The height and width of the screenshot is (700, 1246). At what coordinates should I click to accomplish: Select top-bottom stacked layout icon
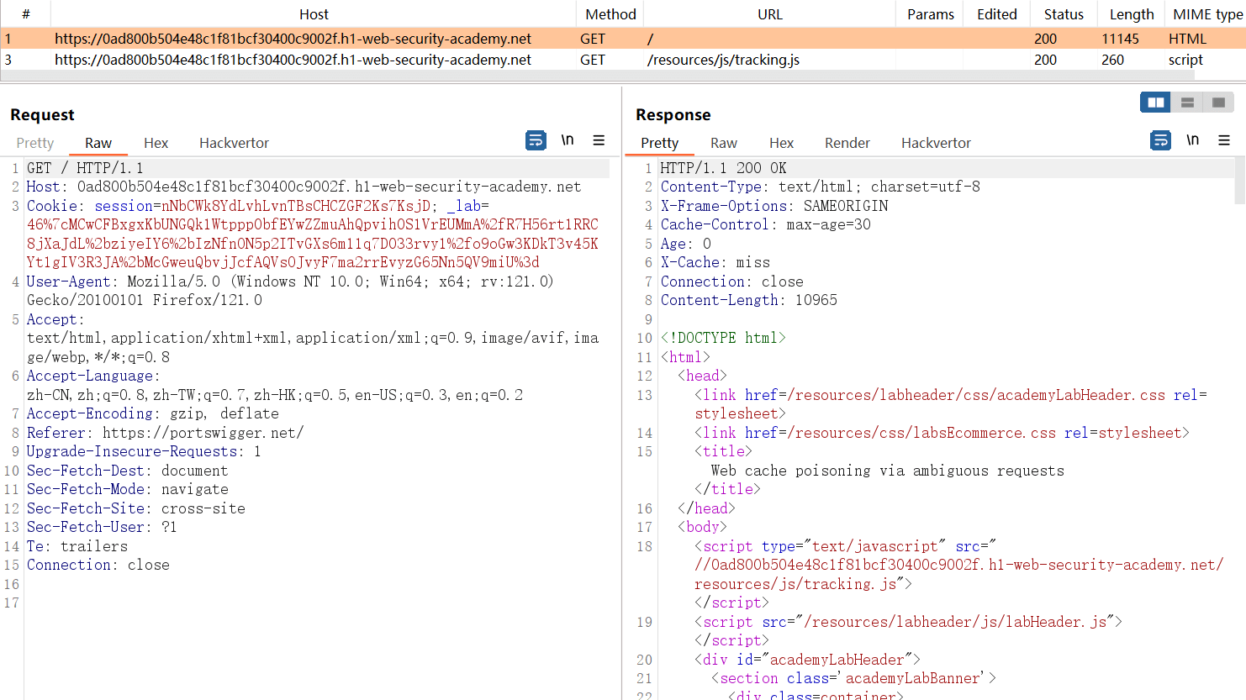coord(1187,103)
